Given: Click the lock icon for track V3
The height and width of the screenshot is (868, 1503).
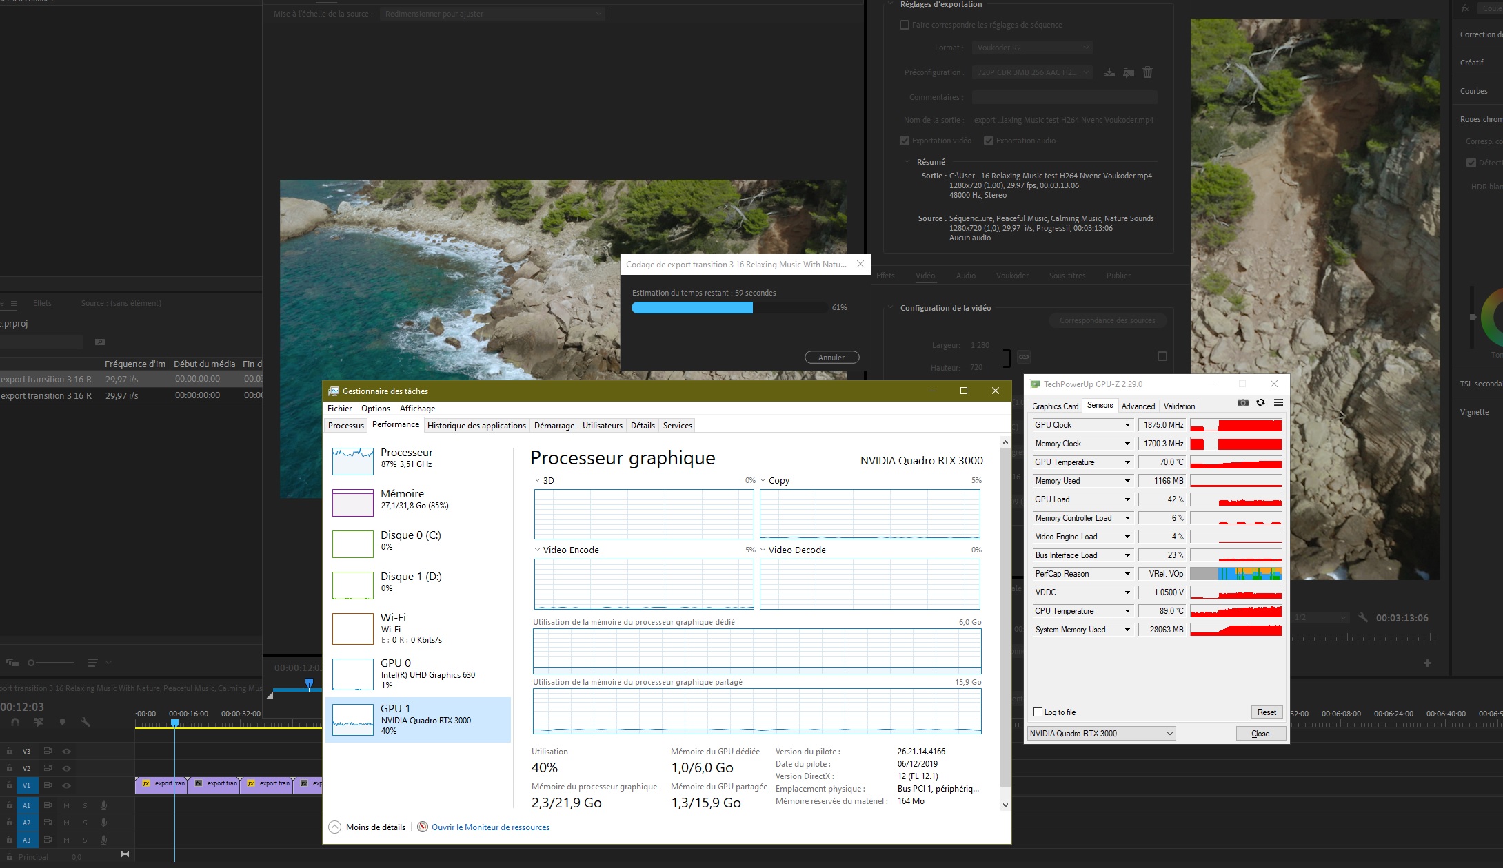Looking at the screenshot, I should [x=10, y=751].
